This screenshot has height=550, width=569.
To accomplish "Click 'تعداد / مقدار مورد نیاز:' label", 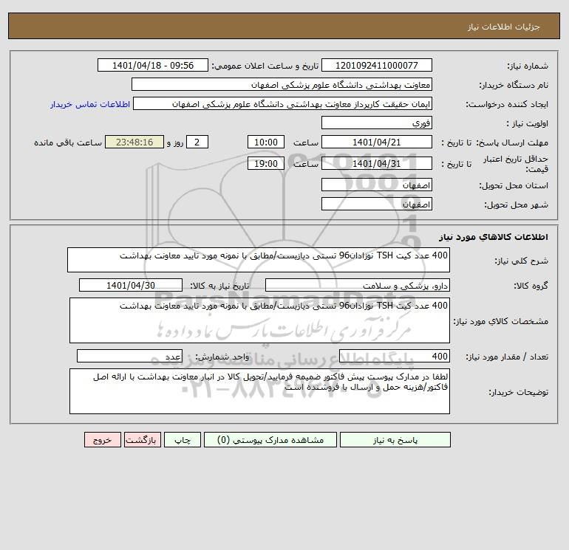I will coord(507,357).
